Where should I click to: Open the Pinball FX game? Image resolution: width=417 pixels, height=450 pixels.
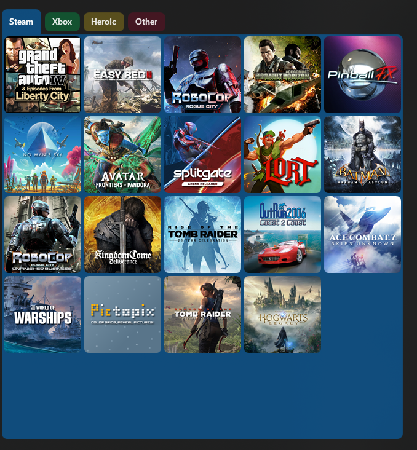coord(362,75)
